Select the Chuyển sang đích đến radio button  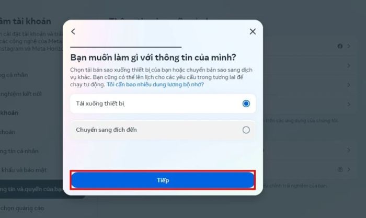(x=246, y=130)
